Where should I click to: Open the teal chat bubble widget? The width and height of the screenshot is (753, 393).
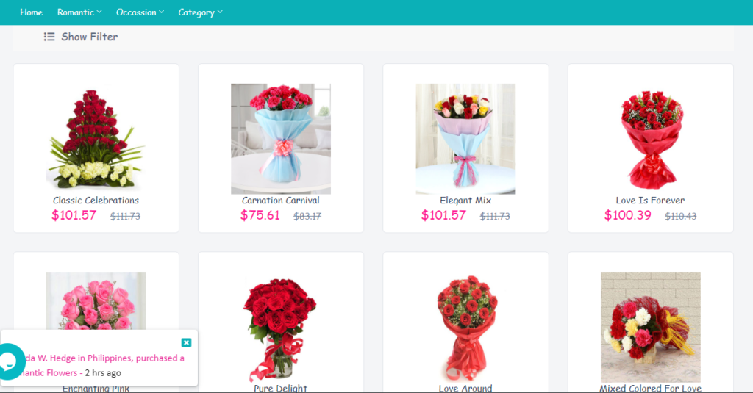[x=10, y=361]
